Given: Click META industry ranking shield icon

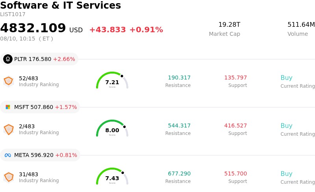Looking at the screenshot, I should click(9, 177).
